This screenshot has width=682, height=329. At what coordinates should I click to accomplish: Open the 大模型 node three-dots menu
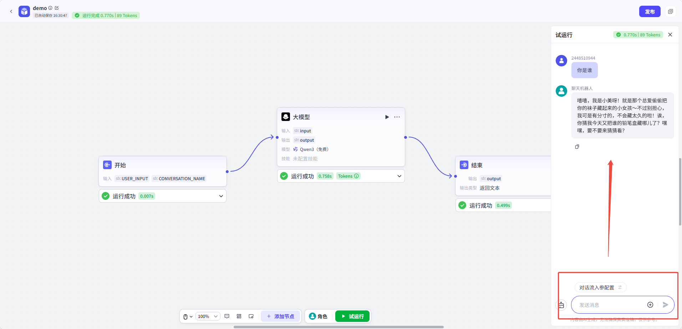397,117
